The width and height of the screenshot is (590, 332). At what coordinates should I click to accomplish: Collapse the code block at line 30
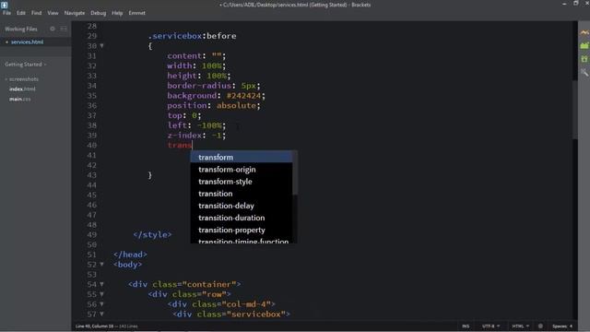[x=101, y=46]
